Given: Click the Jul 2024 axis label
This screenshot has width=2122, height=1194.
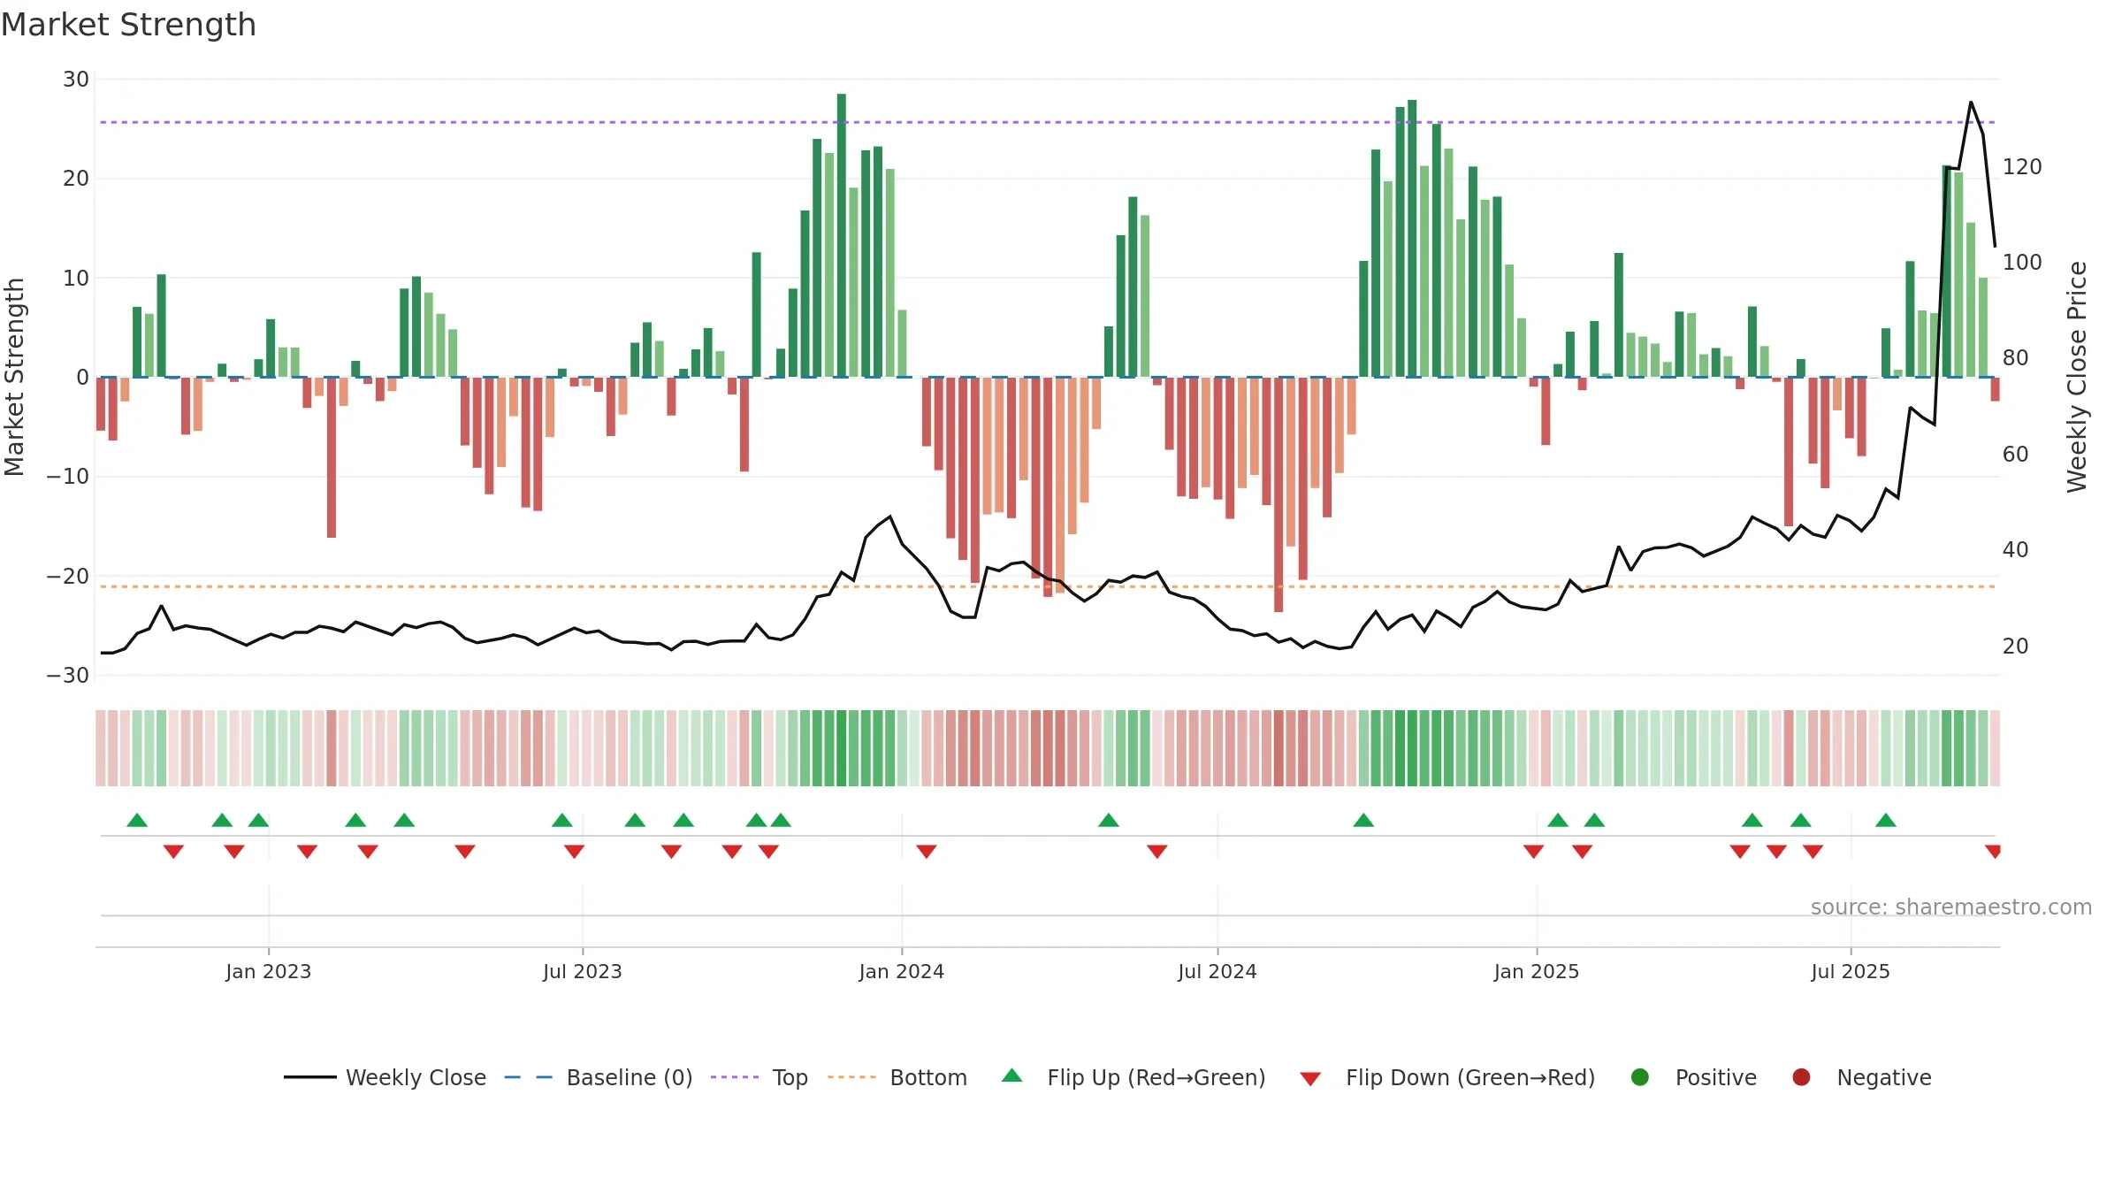Looking at the screenshot, I should pyautogui.click(x=1217, y=971).
